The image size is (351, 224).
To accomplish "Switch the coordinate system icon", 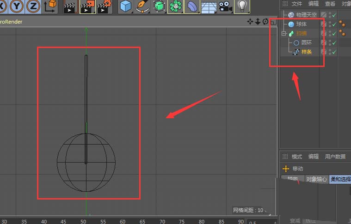I will pos(50,6).
